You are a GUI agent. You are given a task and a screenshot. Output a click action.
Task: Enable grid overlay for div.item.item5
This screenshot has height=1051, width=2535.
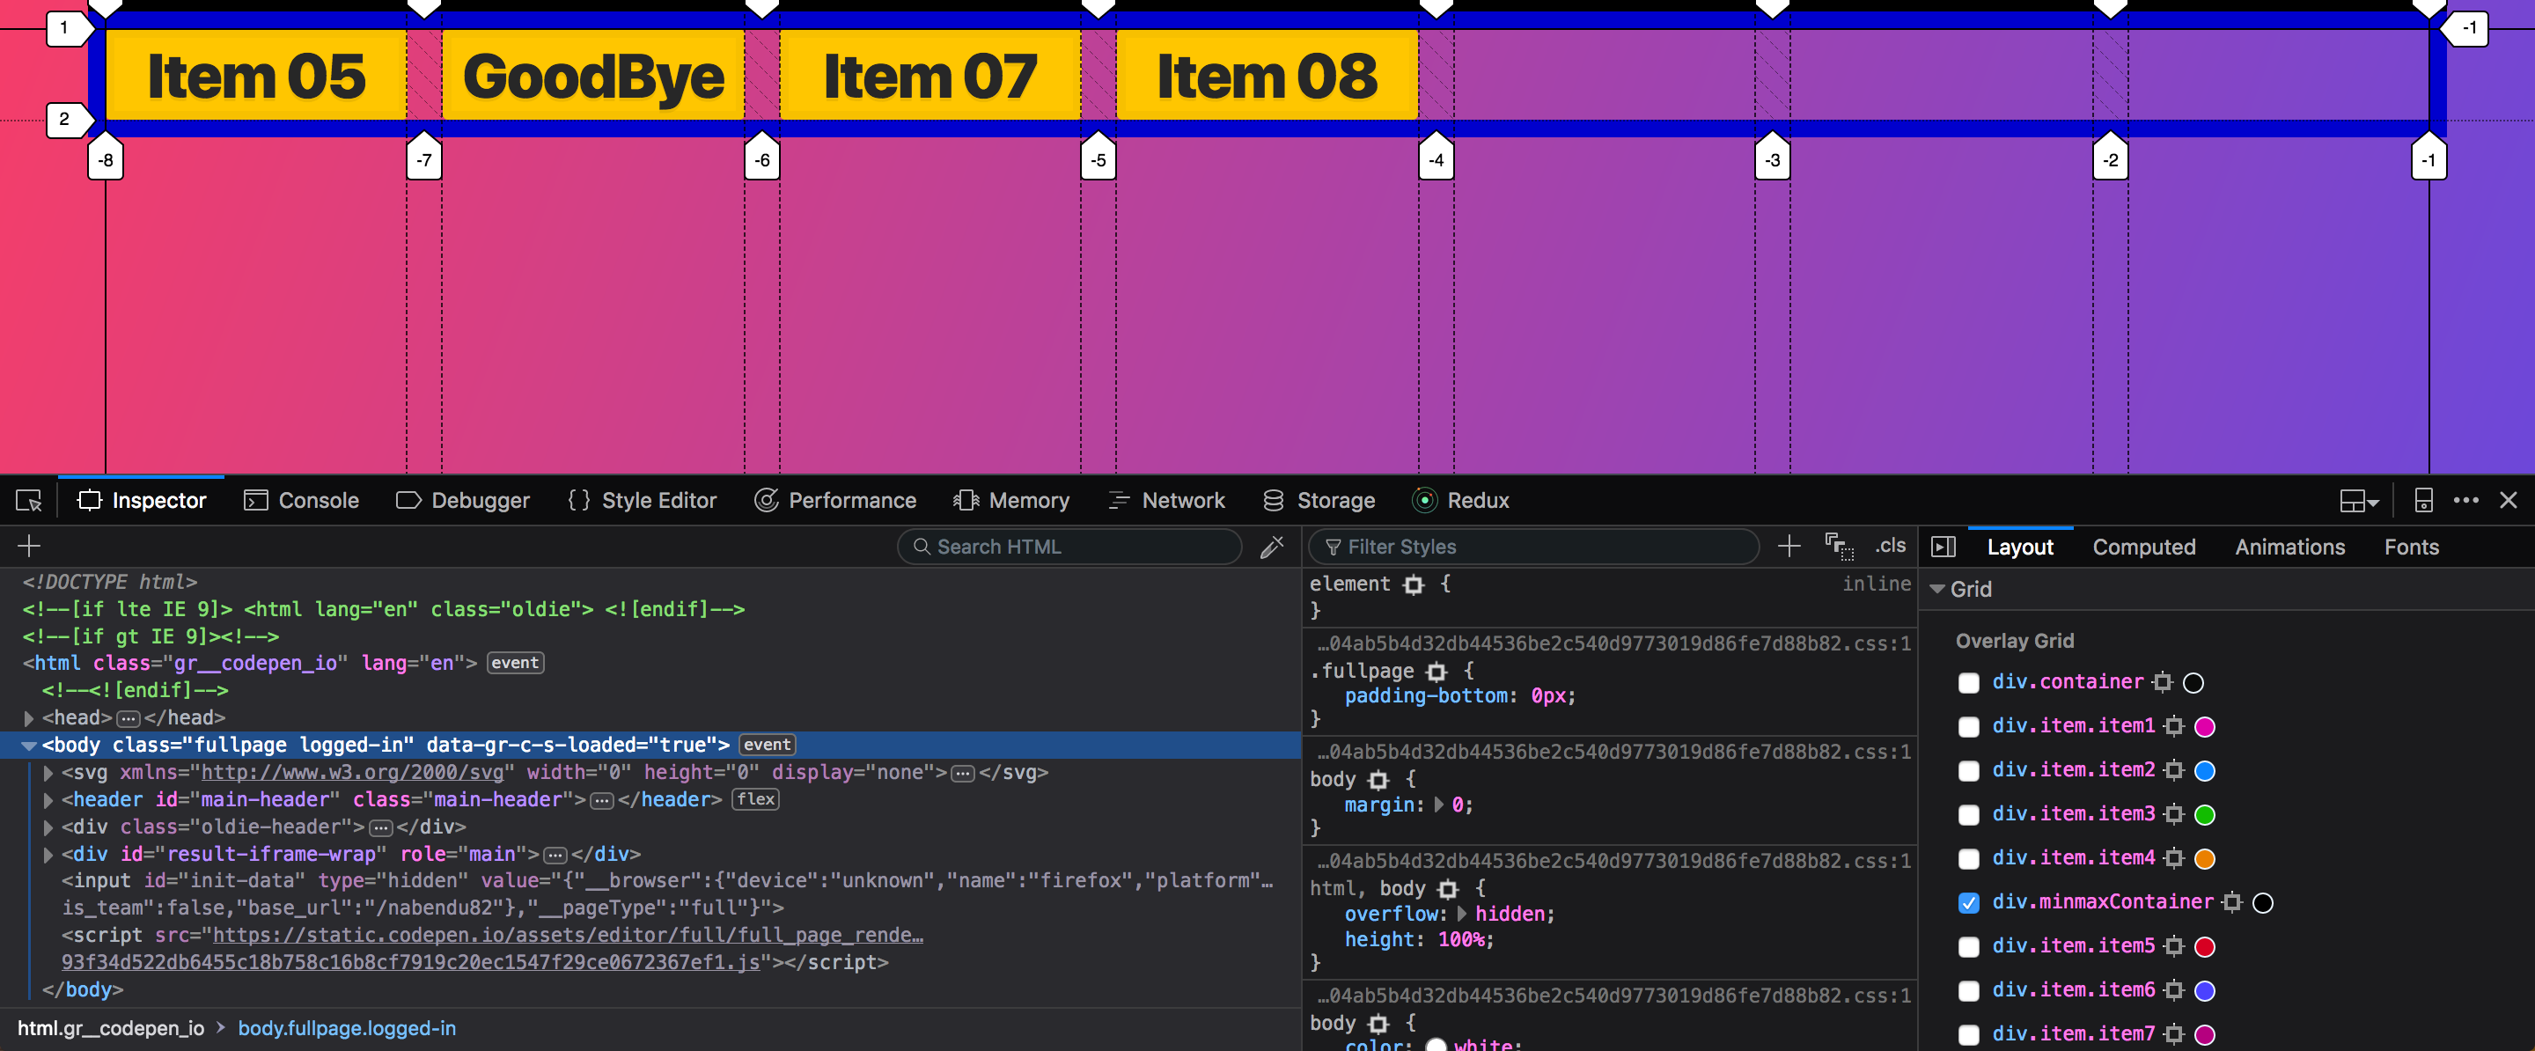(x=1968, y=946)
